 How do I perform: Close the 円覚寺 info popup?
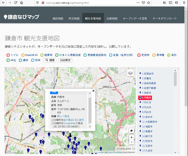(93, 91)
